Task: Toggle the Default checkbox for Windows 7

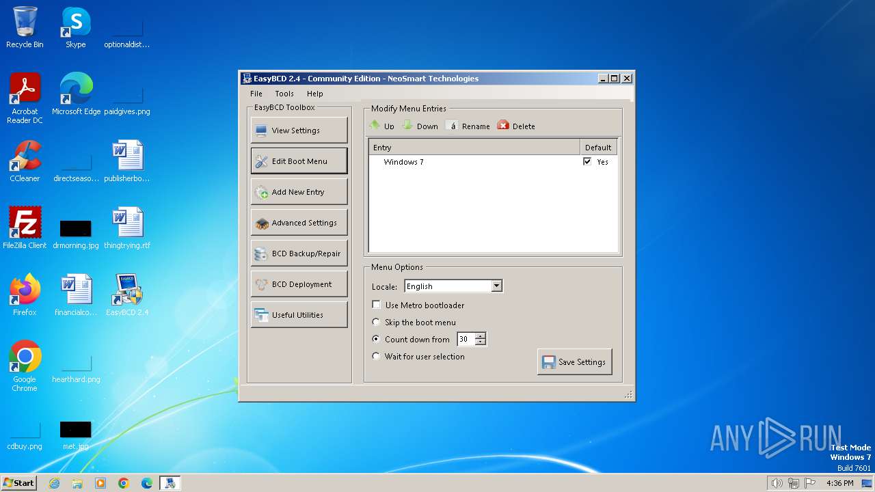Action: click(587, 161)
